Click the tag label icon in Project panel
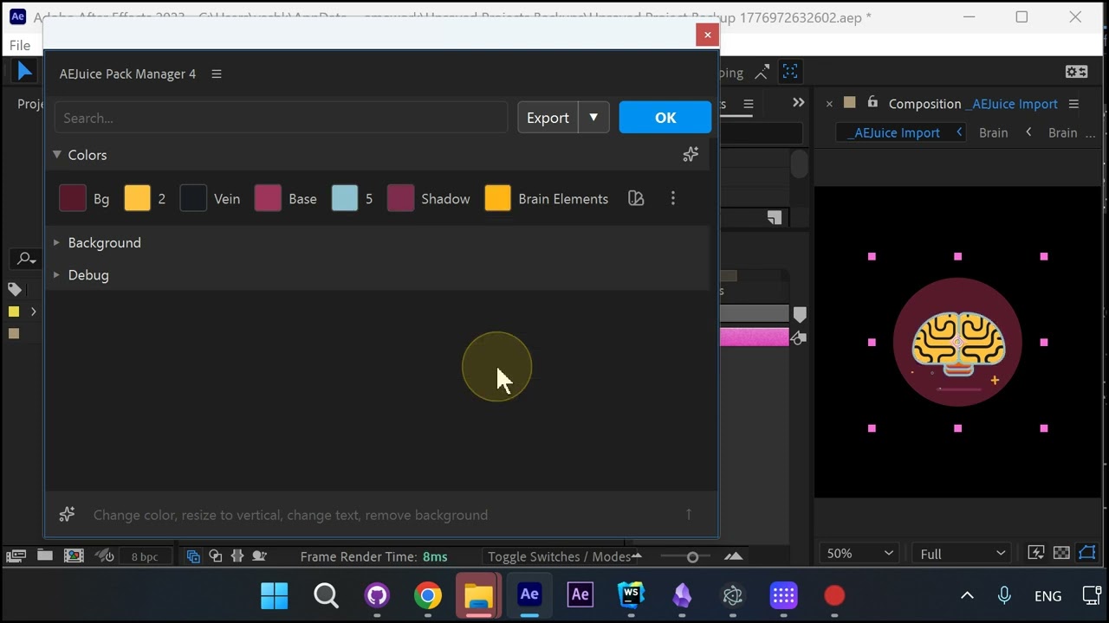 (x=15, y=289)
